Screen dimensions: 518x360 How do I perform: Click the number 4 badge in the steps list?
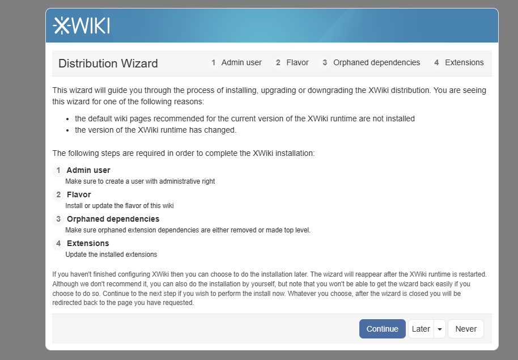pos(58,243)
